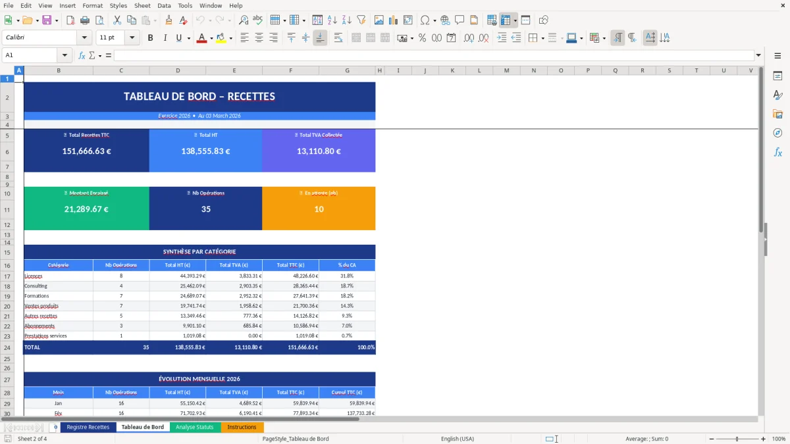Switch to the Instructions sheet tab
This screenshot has height=444, width=790.
(x=242, y=427)
